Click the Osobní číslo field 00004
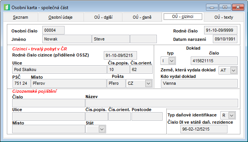Viewport: 248px width, 142px height. point(53,30)
